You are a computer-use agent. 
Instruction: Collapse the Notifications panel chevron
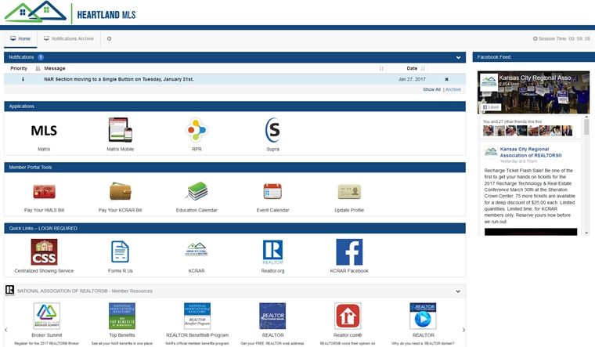(x=459, y=57)
